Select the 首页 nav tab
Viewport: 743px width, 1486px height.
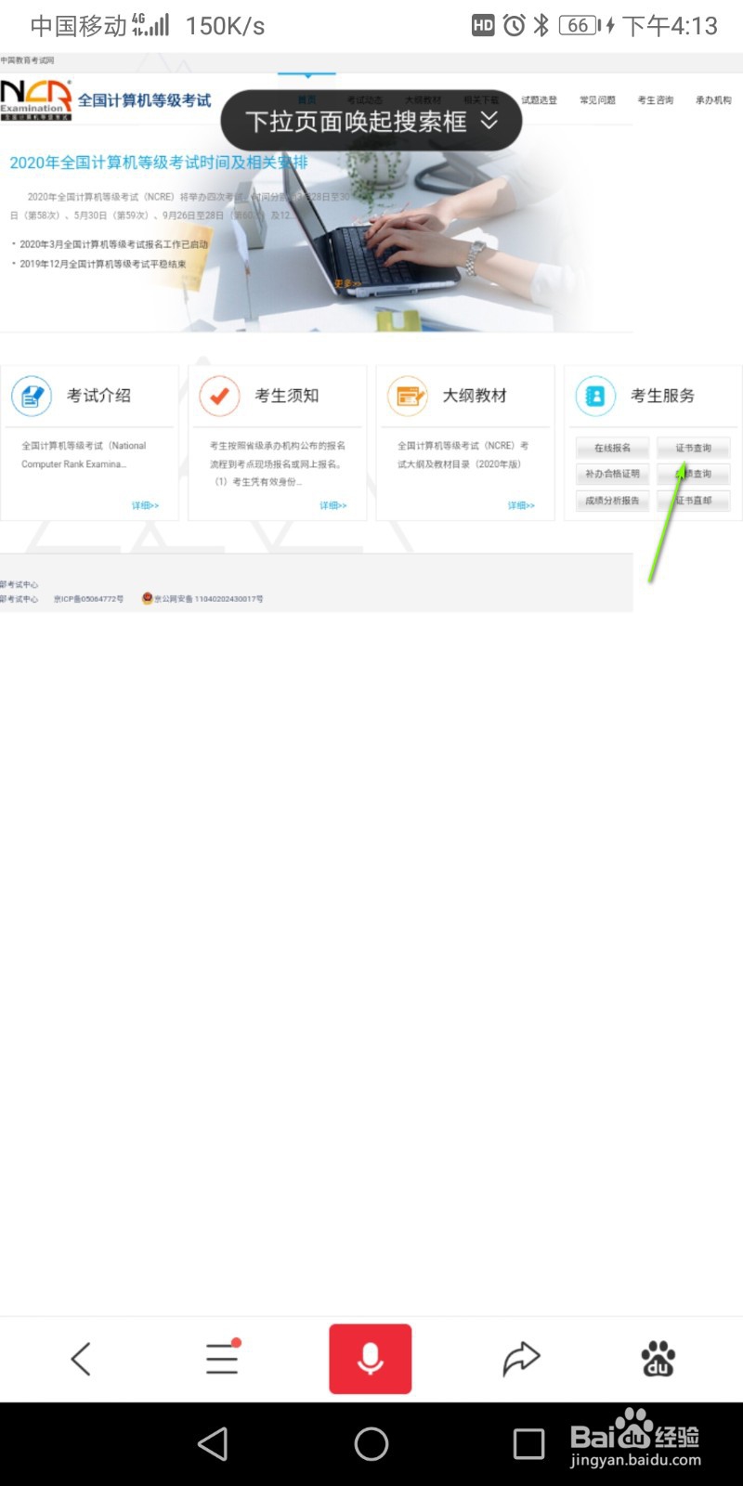[x=306, y=100]
